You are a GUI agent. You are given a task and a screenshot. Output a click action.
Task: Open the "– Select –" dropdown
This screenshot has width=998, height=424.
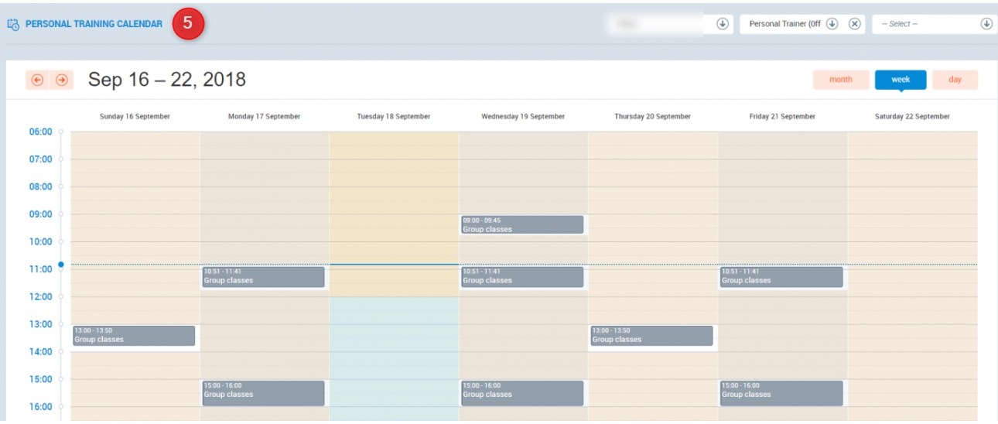click(x=932, y=24)
